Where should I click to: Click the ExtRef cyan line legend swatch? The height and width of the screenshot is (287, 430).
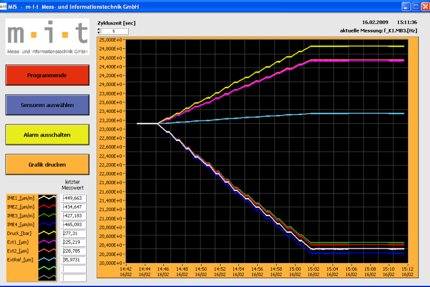point(47,259)
